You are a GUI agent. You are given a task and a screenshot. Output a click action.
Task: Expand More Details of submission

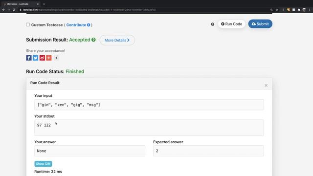tap(117, 40)
